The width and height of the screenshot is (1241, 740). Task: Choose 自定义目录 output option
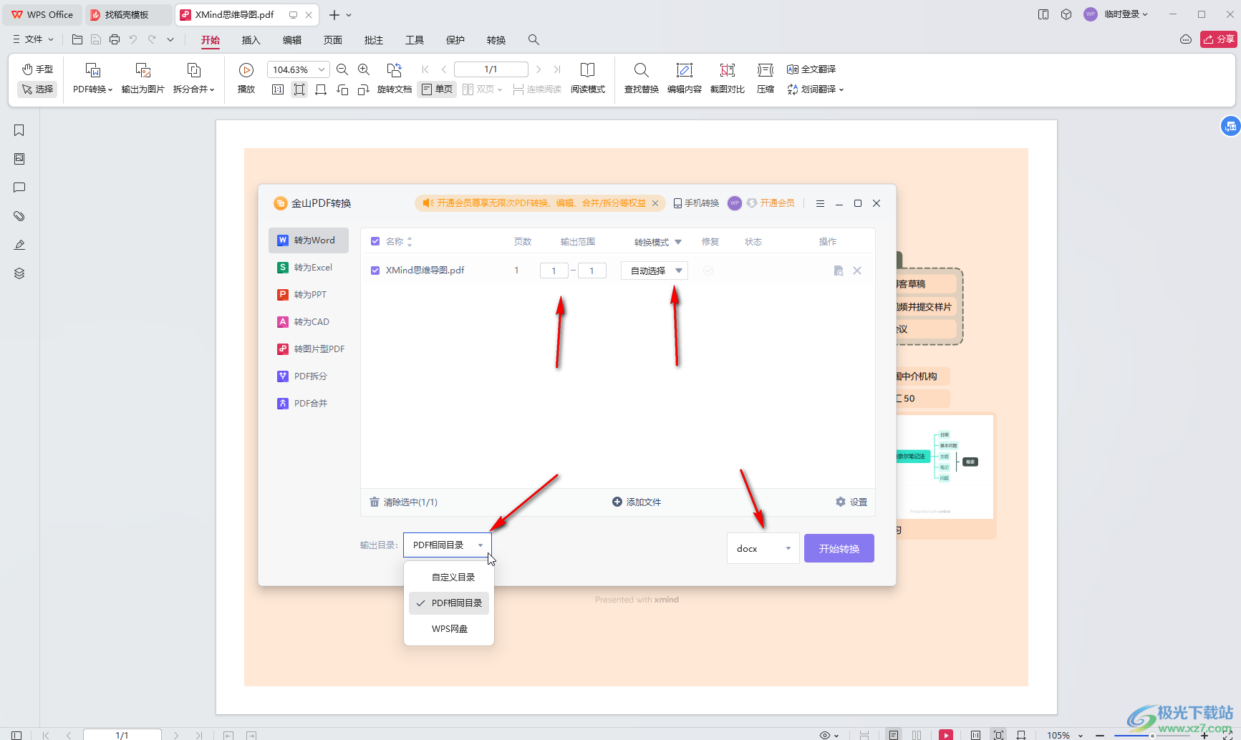pos(449,578)
